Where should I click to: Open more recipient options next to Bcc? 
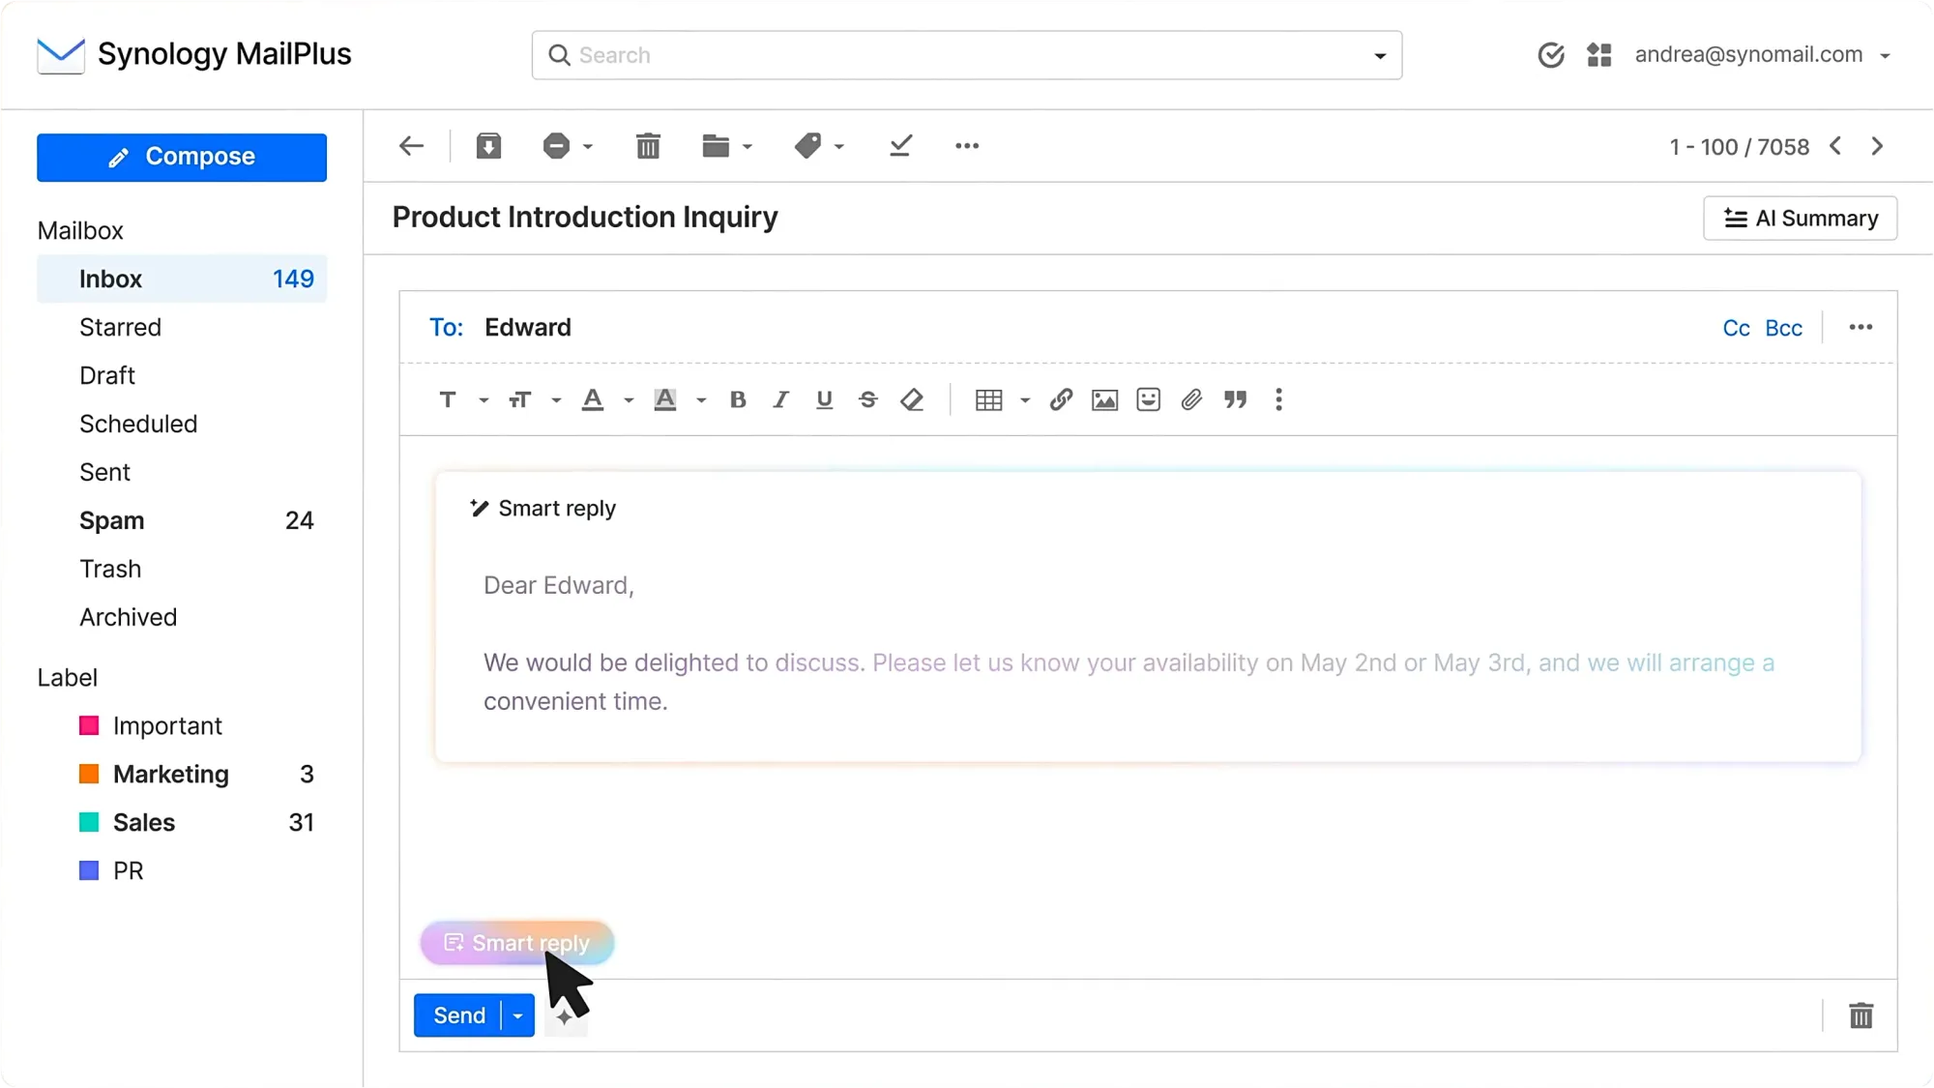(1861, 328)
